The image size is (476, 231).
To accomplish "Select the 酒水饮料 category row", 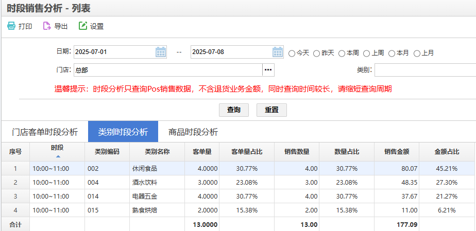I will coord(238,182).
